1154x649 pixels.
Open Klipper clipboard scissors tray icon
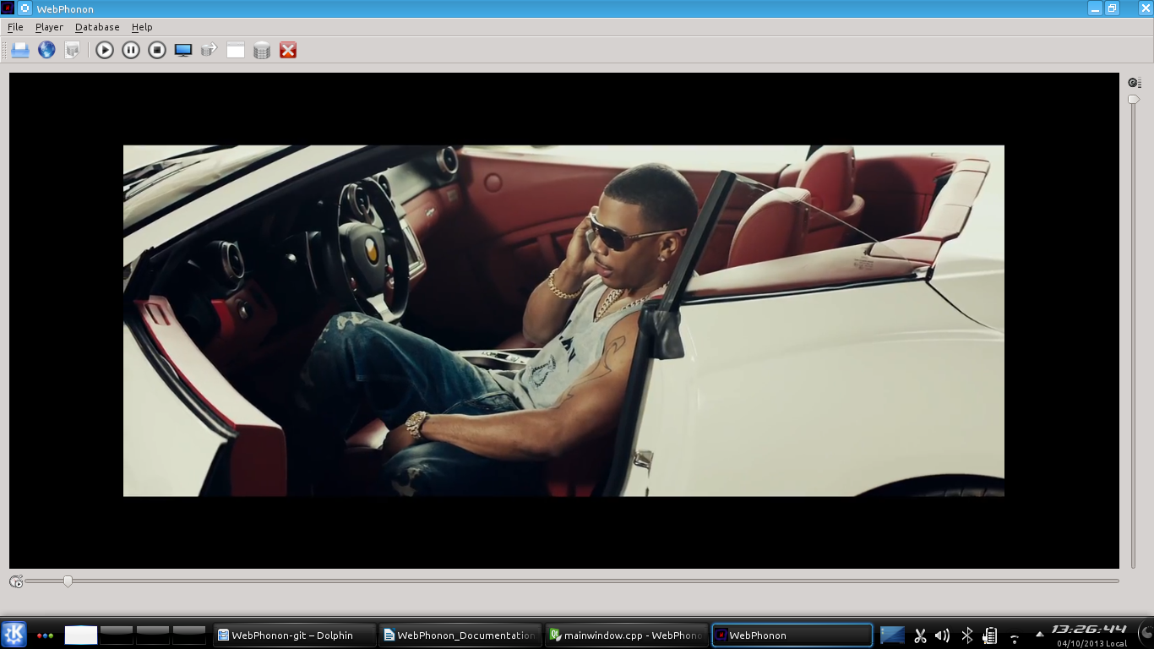920,635
